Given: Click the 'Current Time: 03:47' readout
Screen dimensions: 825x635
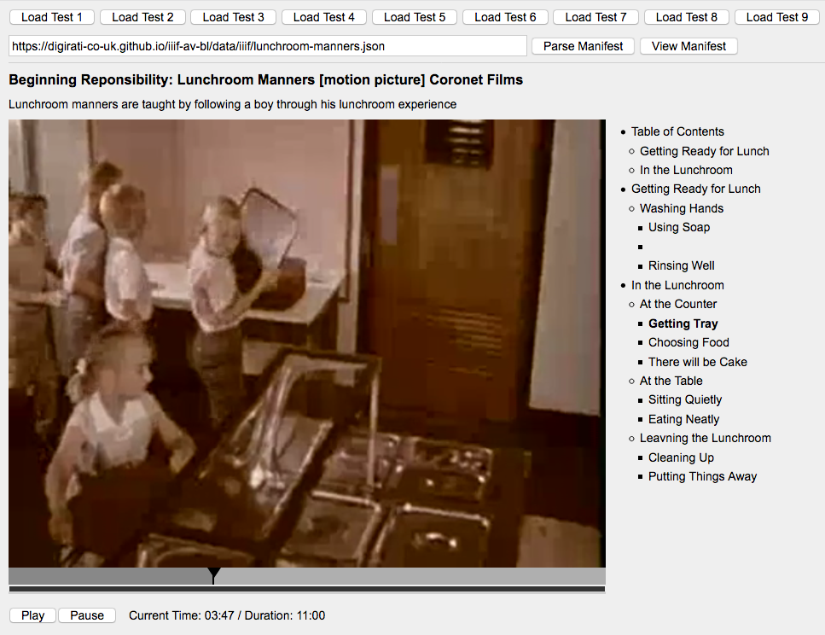Looking at the screenshot, I should (181, 615).
